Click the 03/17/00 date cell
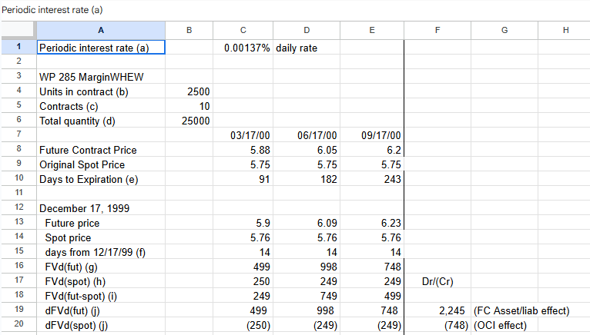The width and height of the screenshot is (590, 335). [243, 135]
